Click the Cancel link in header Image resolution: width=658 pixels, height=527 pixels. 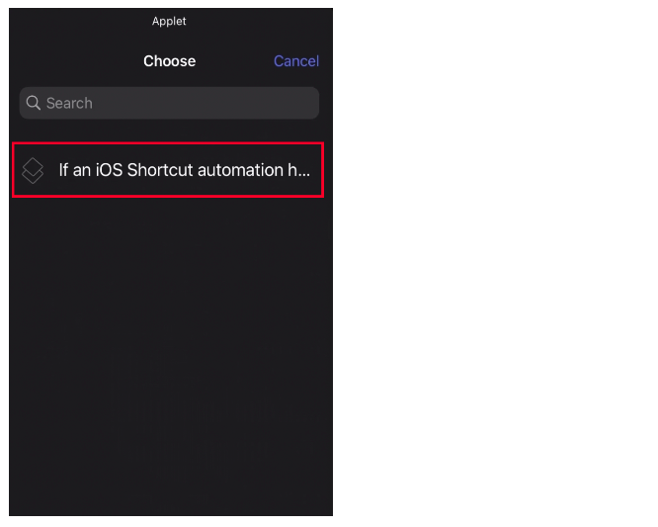click(x=296, y=61)
